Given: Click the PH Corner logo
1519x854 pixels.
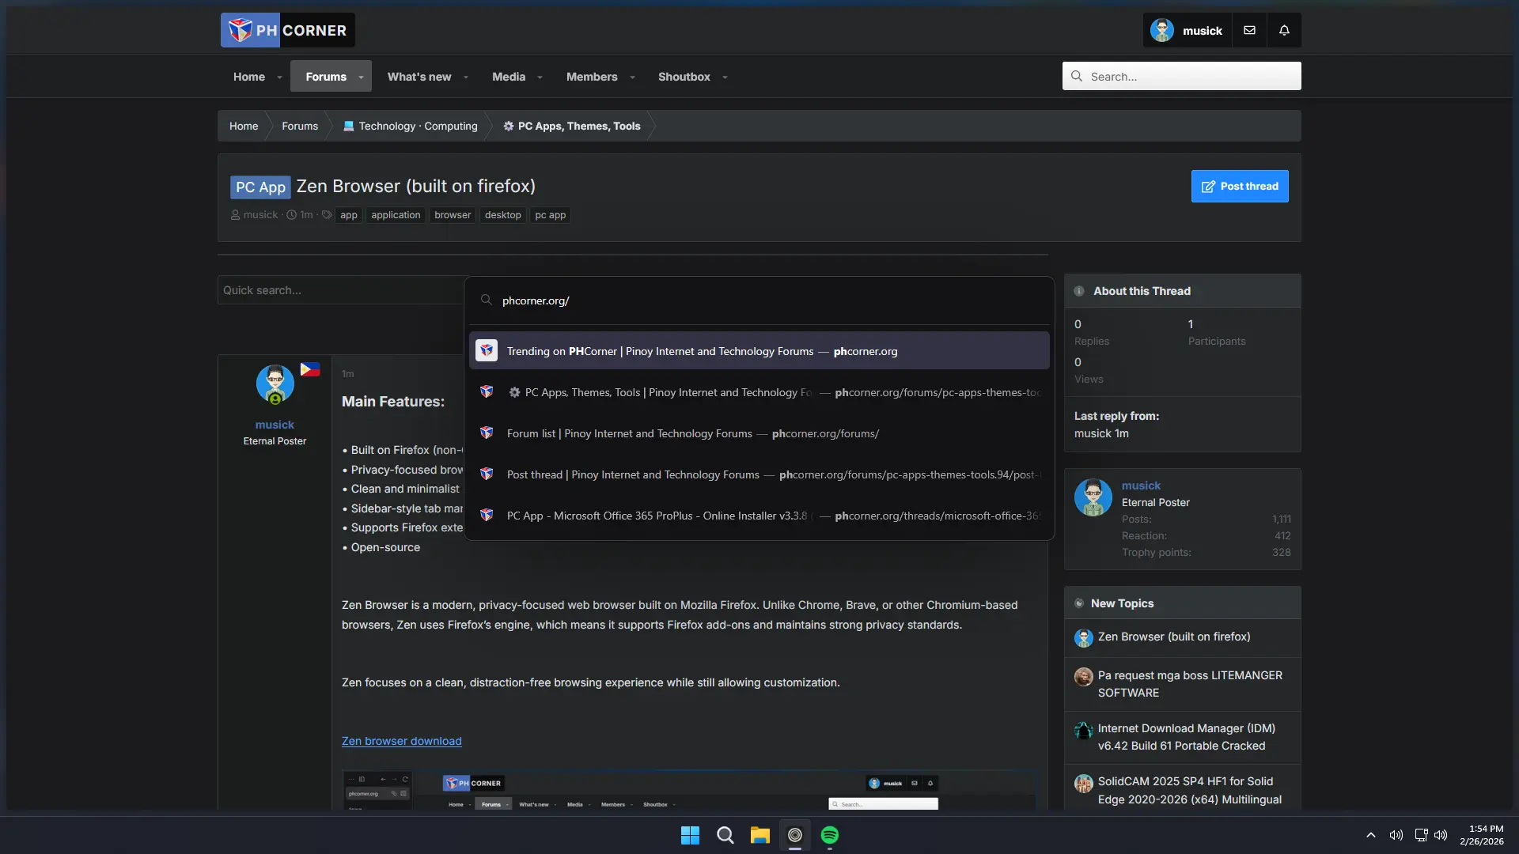Looking at the screenshot, I should (288, 30).
